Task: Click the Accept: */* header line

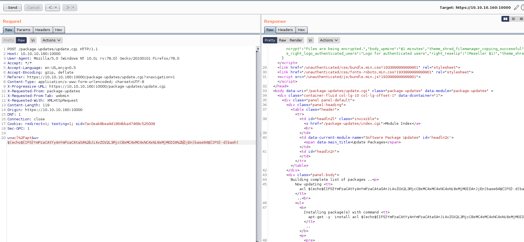Action: click(20, 63)
